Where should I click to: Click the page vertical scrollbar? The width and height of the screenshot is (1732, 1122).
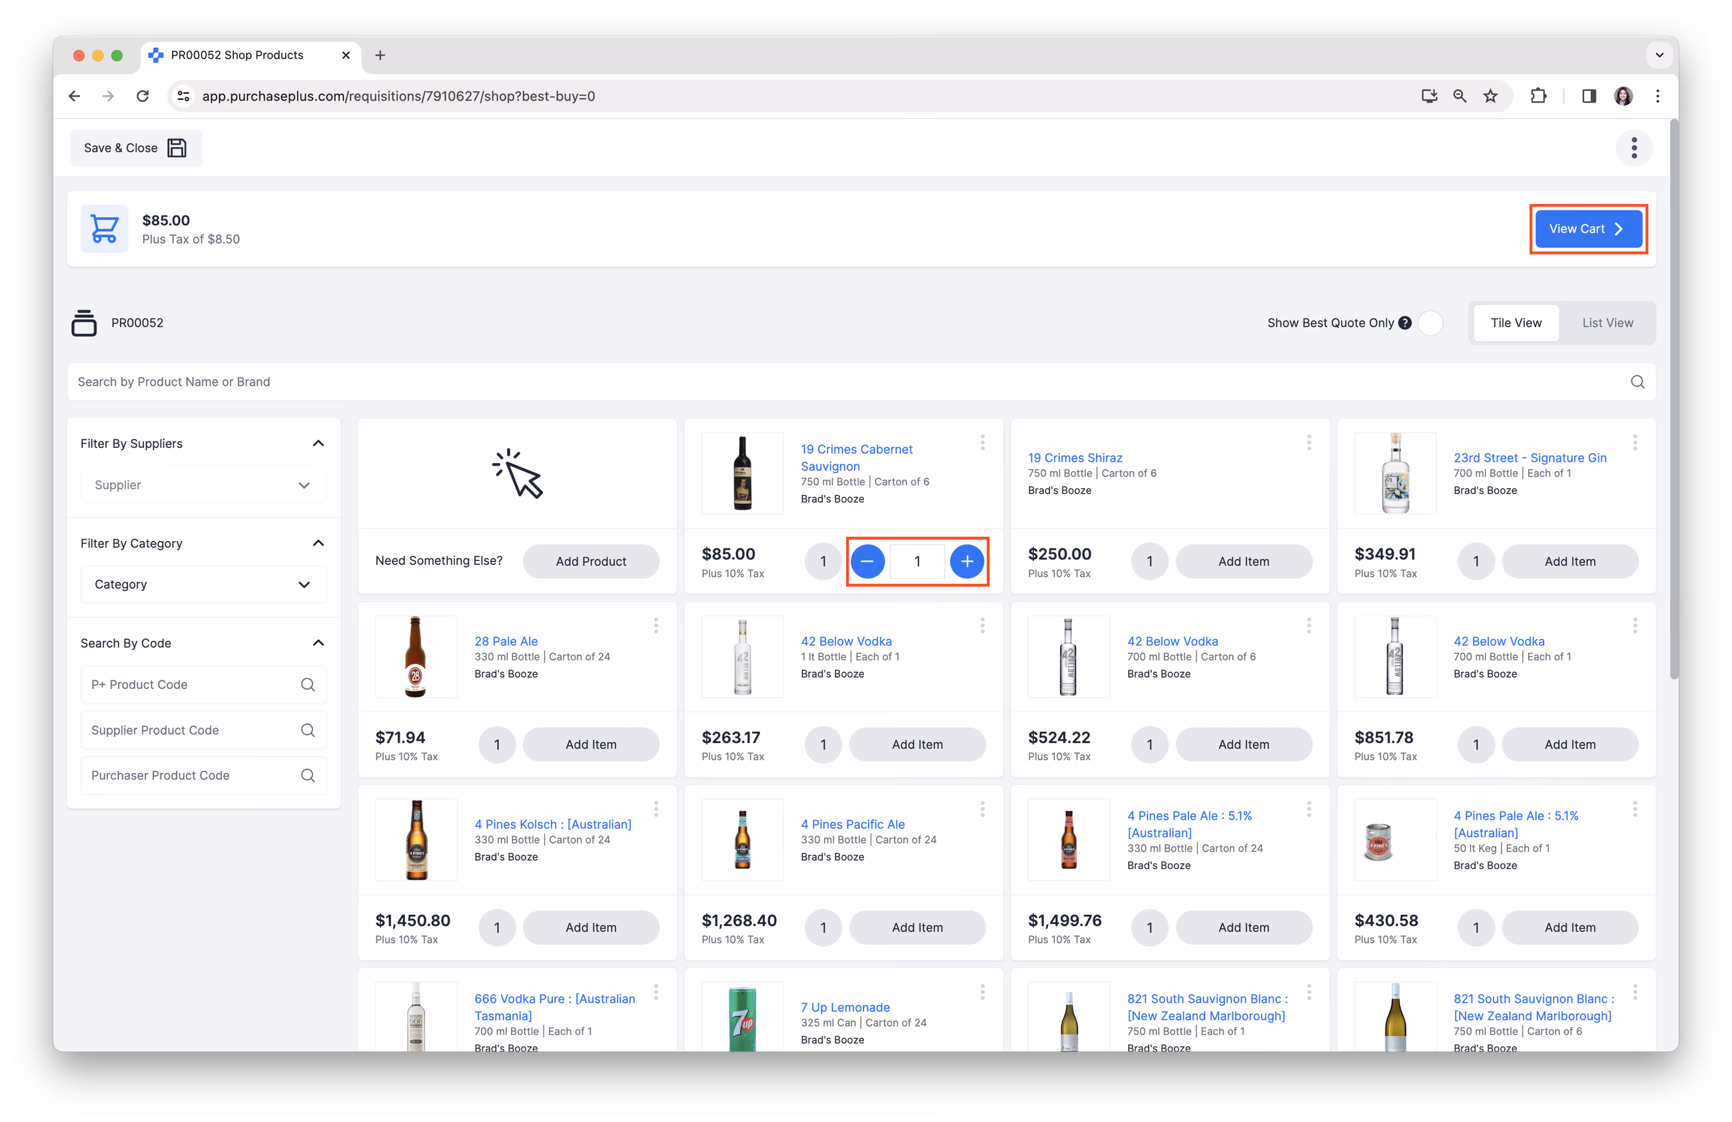1674,400
